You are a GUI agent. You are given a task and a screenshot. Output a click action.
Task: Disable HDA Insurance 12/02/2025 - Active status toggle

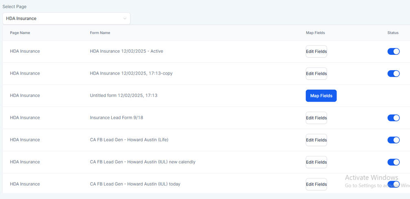tap(393, 51)
